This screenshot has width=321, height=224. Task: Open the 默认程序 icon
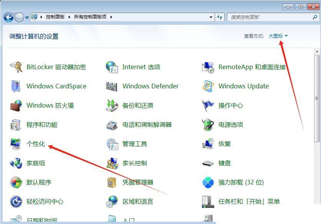point(16,183)
